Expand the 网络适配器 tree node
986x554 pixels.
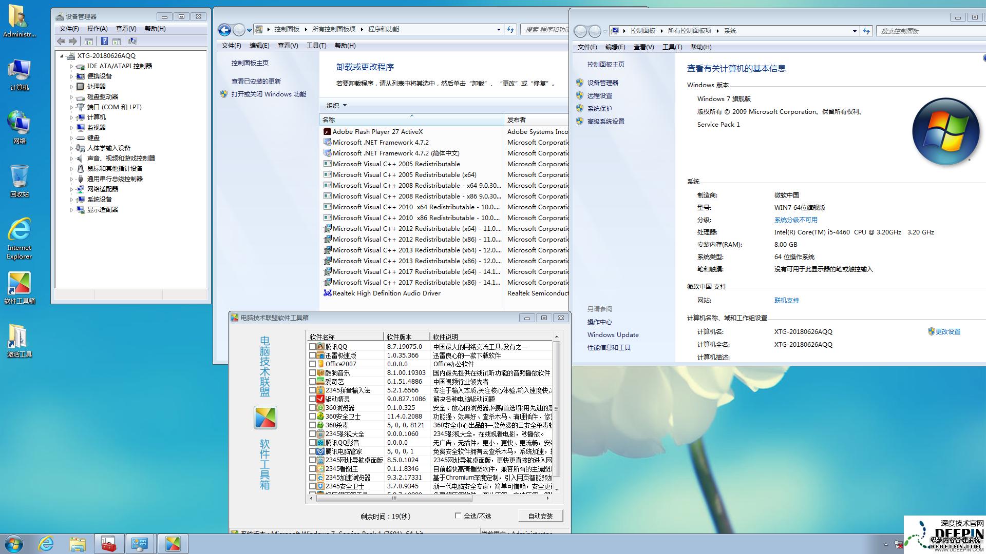(x=71, y=189)
